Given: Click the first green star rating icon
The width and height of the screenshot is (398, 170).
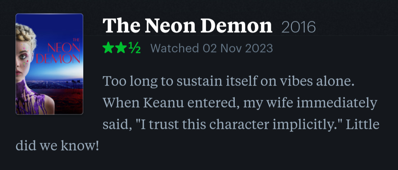Looking at the screenshot, I should point(109,48).
